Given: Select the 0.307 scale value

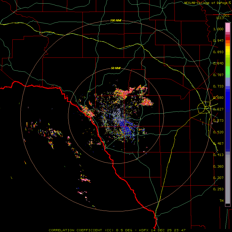Looking at the screenshot, I should (x=218, y=178).
